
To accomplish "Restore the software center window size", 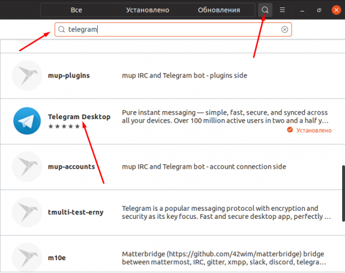I will (x=319, y=10).
